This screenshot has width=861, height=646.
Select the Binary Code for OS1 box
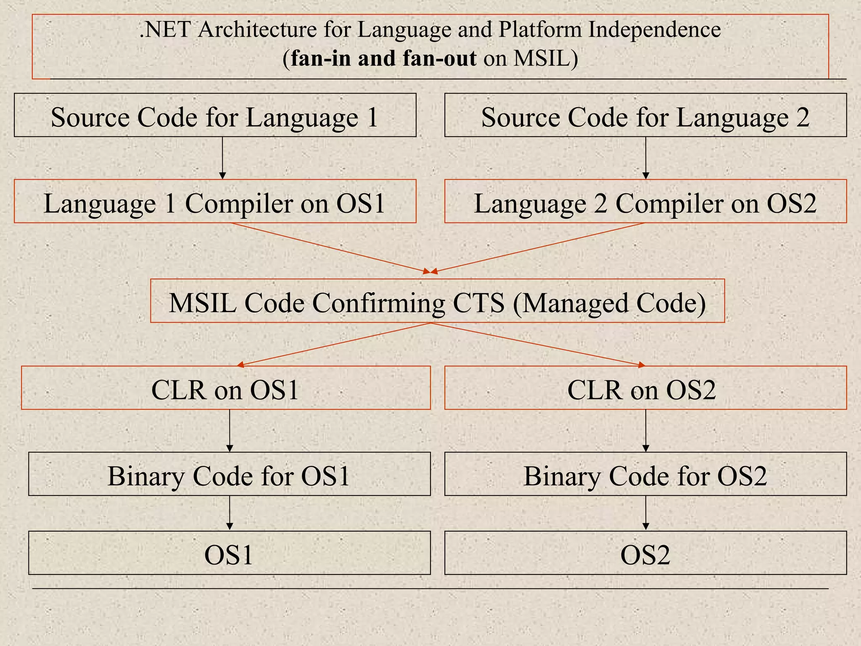coord(229,474)
